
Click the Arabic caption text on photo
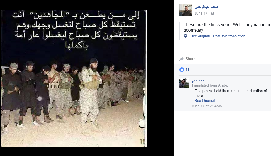pyautogui.click(x=76, y=30)
